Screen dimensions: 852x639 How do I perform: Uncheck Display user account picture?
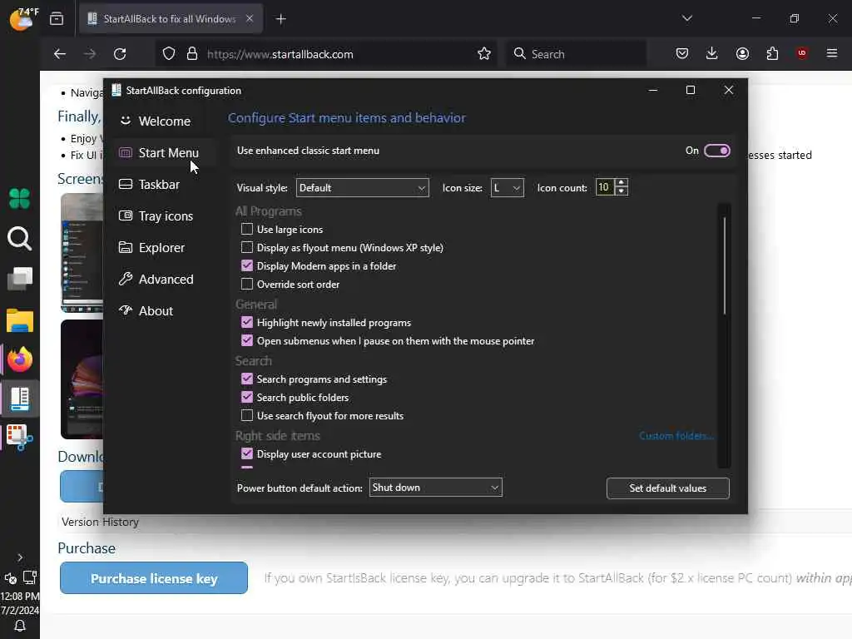[246, 453]
